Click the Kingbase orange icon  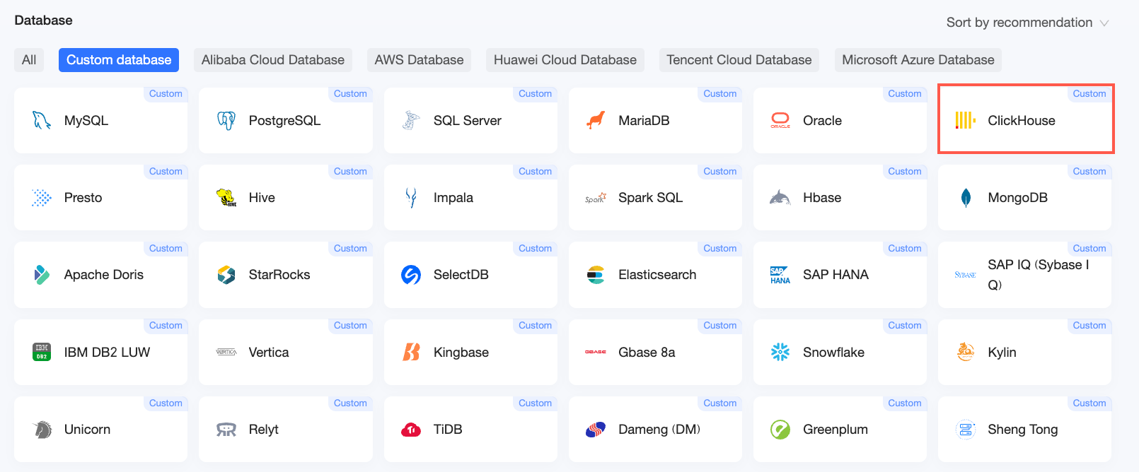point(411,352)
